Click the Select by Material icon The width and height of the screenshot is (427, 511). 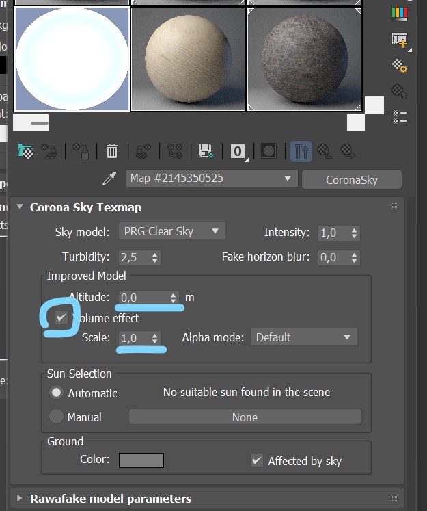399,91
